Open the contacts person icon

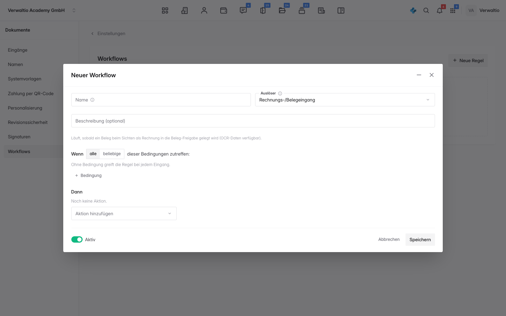tap(204, 11)
